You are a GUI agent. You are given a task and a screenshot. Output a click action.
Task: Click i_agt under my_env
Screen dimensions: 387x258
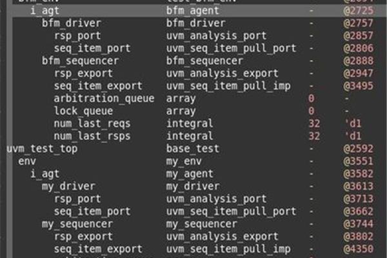click(x=45, y=174)
